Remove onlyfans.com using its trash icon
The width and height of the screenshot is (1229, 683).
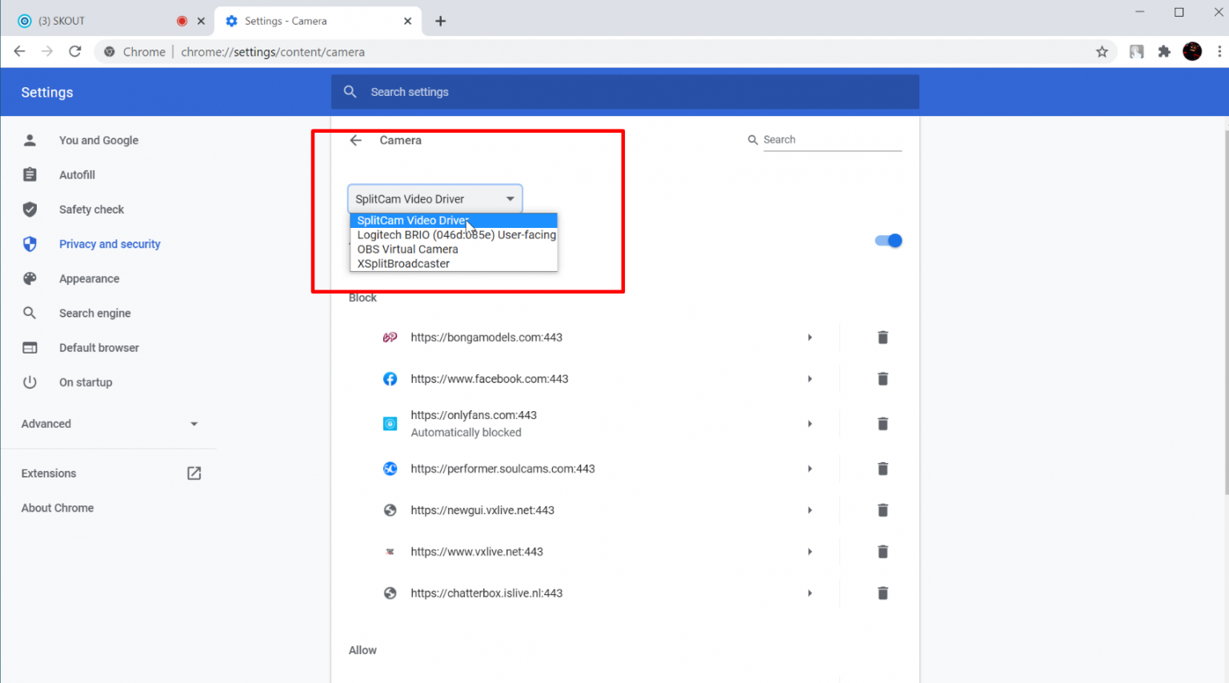click(883, 424)
